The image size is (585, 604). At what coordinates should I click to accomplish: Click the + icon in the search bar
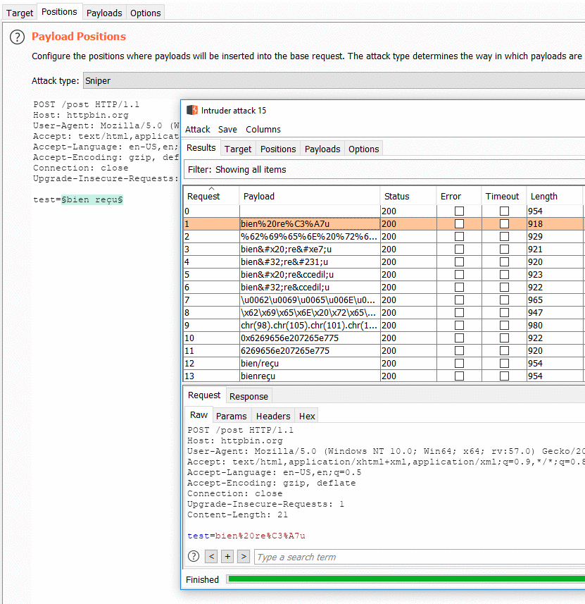pyautogui.click(x=227, y=556)
